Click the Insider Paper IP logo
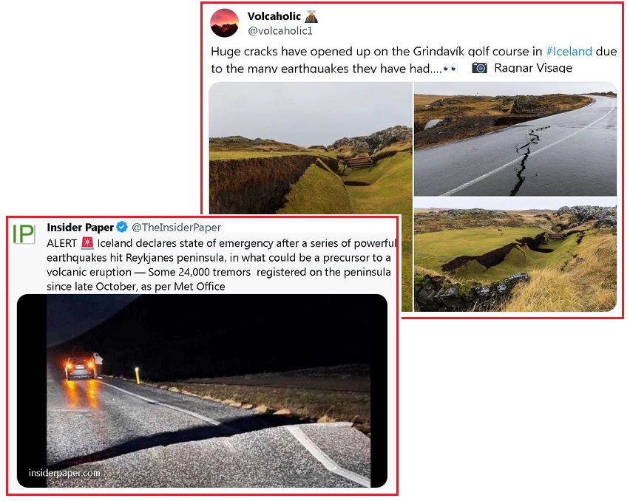Viewport: 630px width, 501px height. tap(24, 234)
